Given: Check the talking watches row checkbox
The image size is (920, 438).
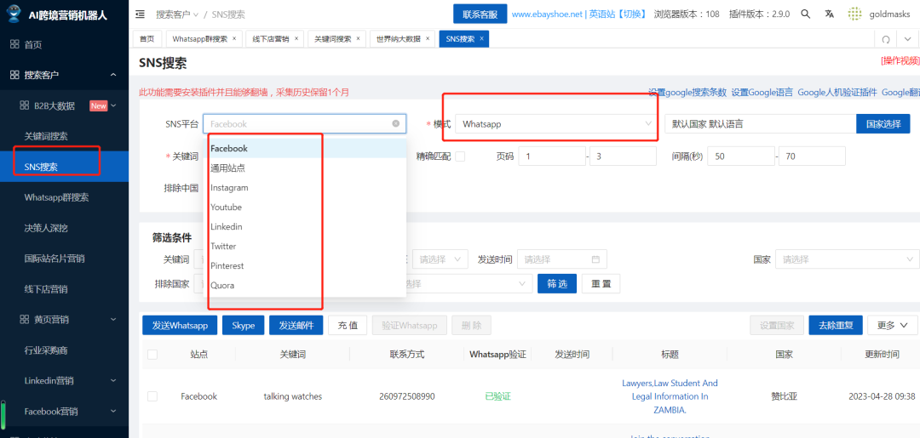Looking at the screenshot, I should click(x=152, y=396).
